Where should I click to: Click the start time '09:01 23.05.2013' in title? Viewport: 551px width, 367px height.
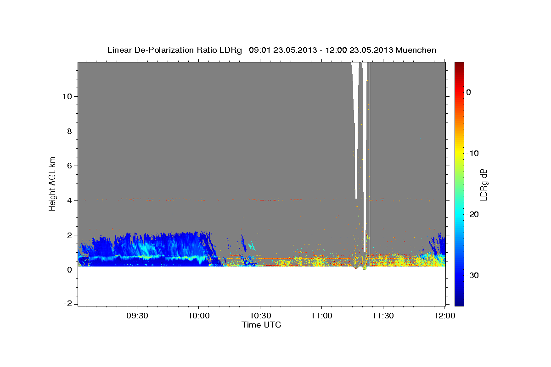coord(282,50)
